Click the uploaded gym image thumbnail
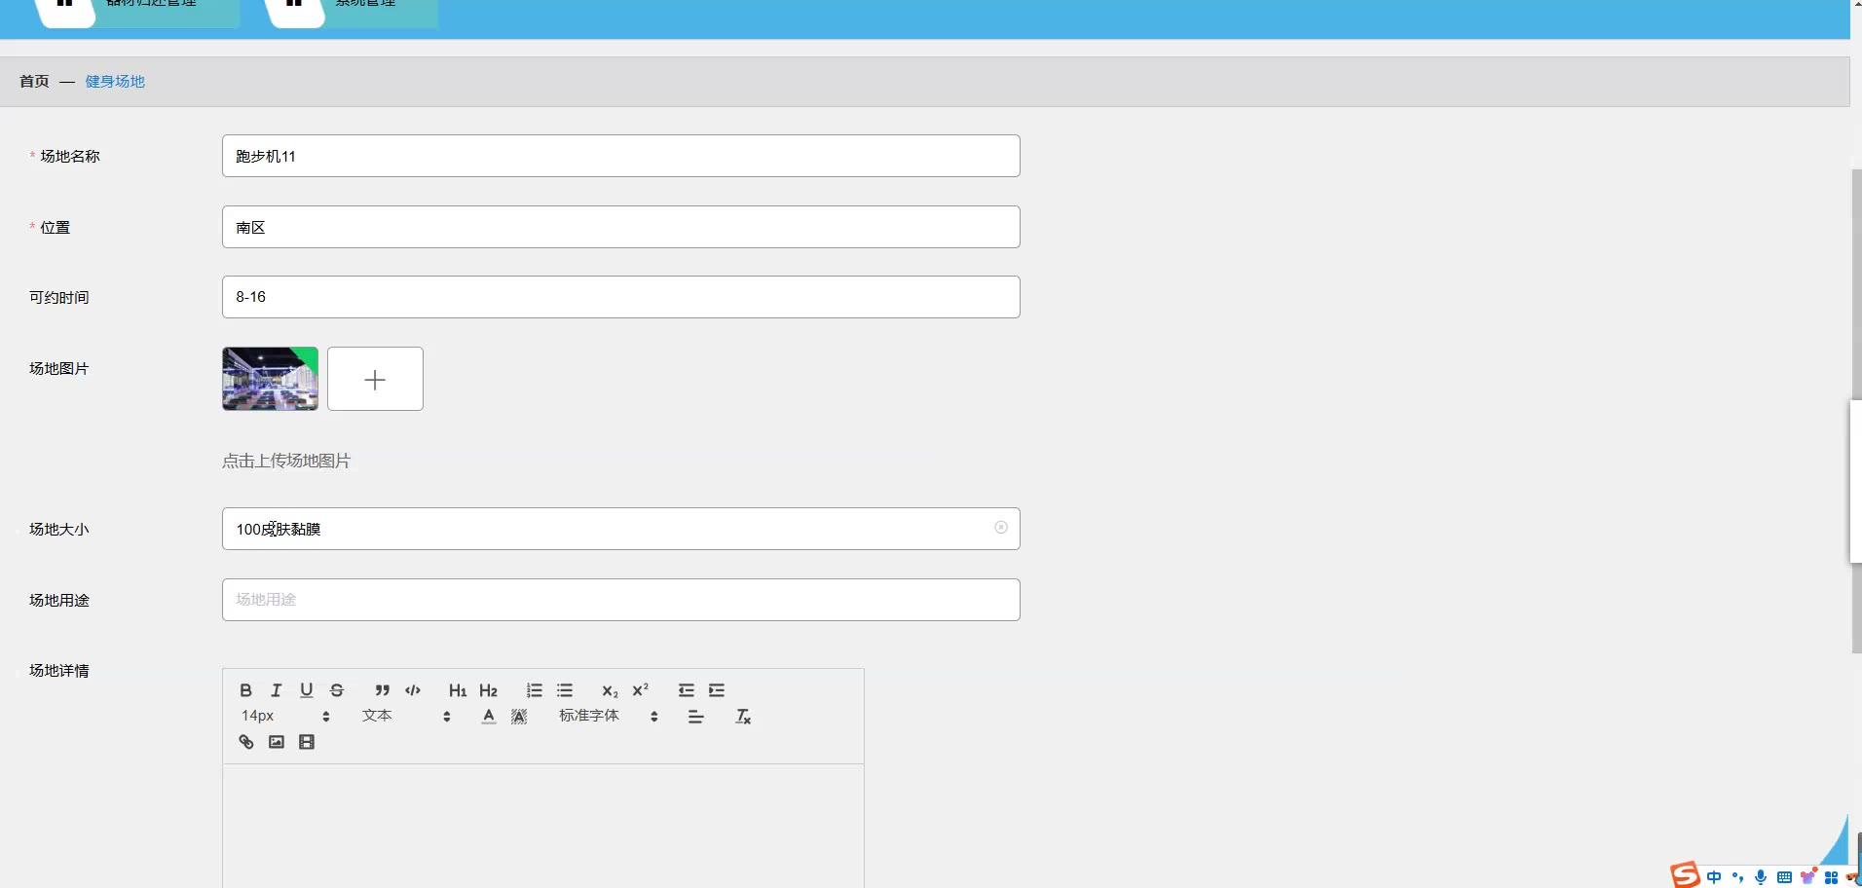Image resolution: width=1862 pixels, height=888 pixels. [270, 379]
